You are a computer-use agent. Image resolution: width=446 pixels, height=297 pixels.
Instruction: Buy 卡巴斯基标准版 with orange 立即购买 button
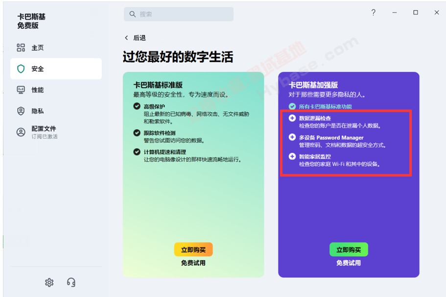193,250
